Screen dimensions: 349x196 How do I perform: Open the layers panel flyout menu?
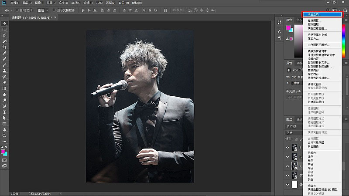[346, 119]
